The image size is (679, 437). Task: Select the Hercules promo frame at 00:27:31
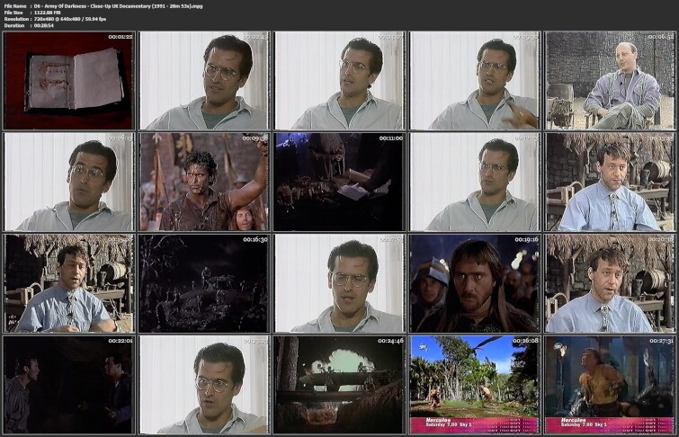(610, 385)
